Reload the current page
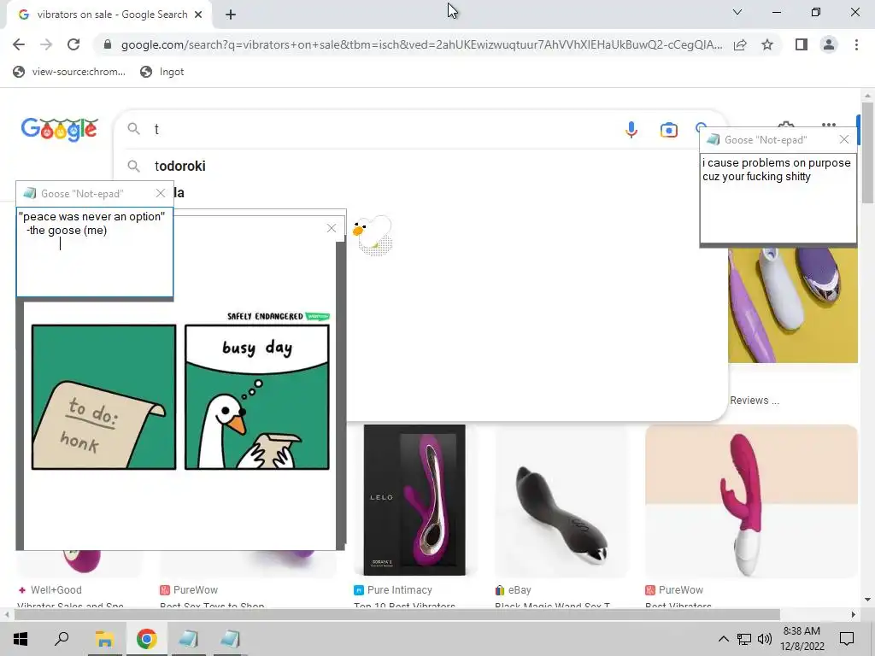The image size is (875, 656). (73, 44)
